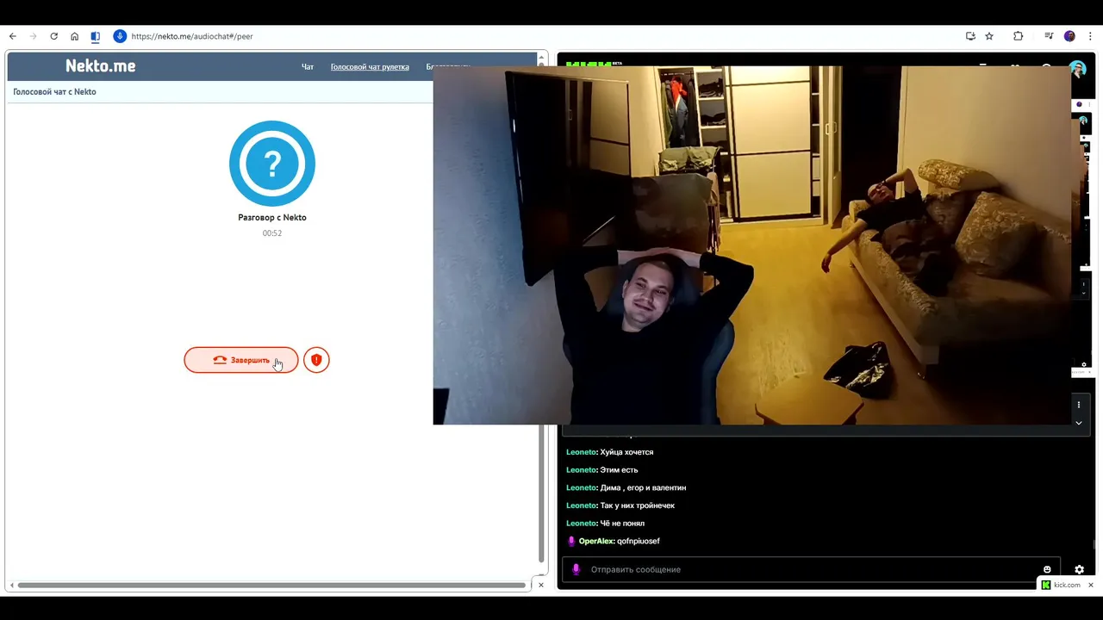Click the call timer 00:52
The width and height of the screenshot is (1103, 620).
(272, 233)
